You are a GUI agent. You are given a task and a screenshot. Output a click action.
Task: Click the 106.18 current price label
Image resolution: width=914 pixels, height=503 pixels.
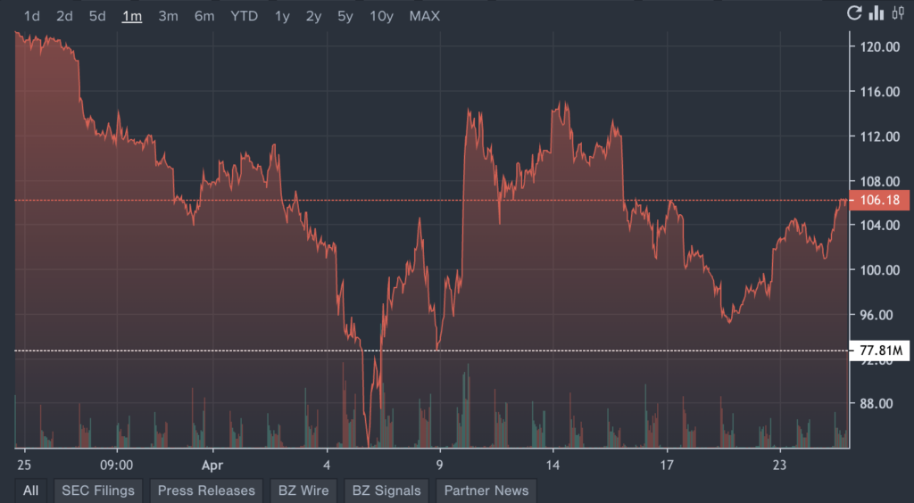879,200
